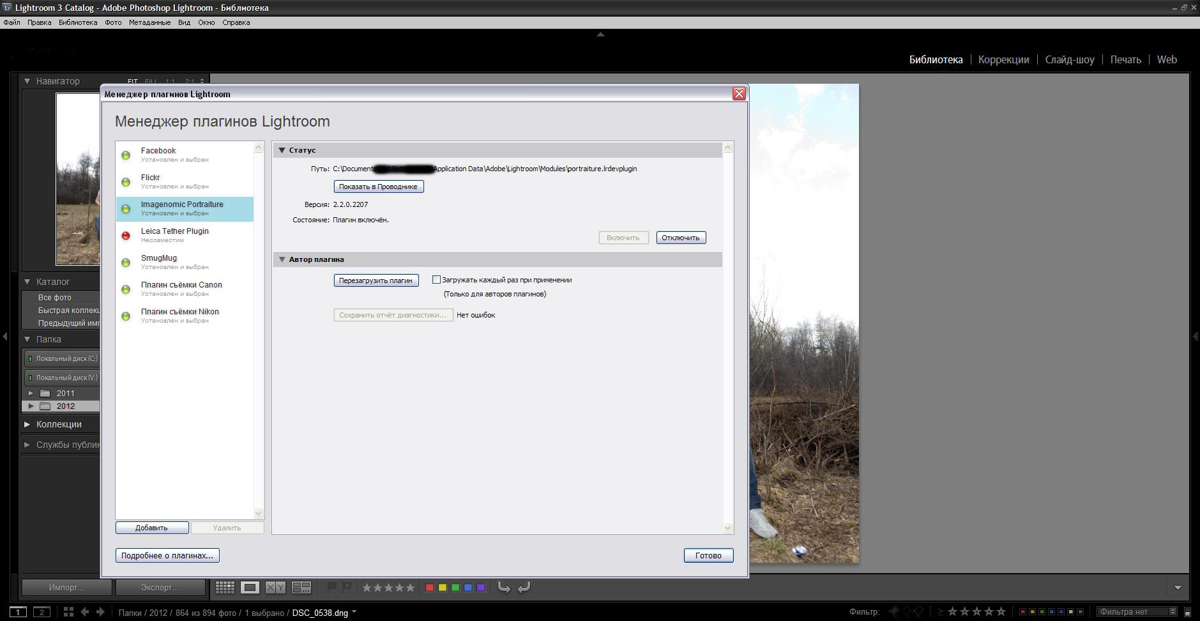Open the second monitor window button

42,612
